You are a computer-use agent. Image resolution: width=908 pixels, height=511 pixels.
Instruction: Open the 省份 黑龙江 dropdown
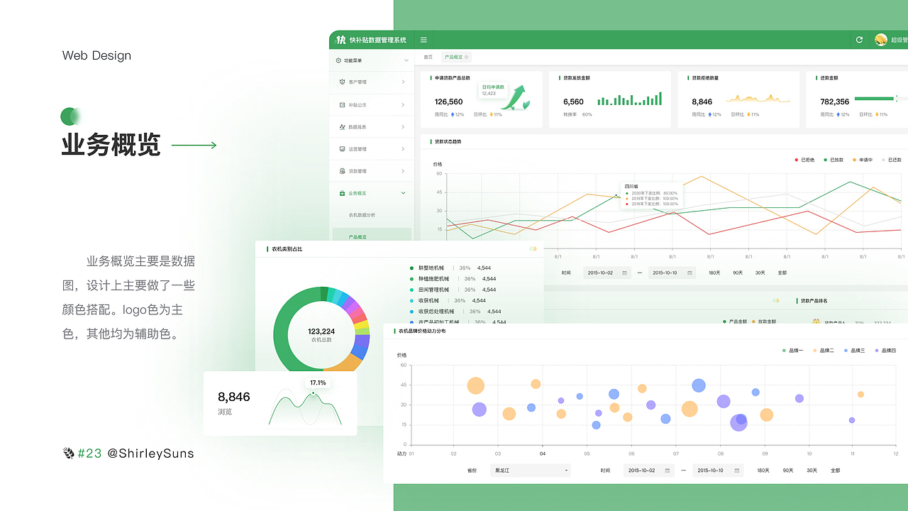[530, 470]
